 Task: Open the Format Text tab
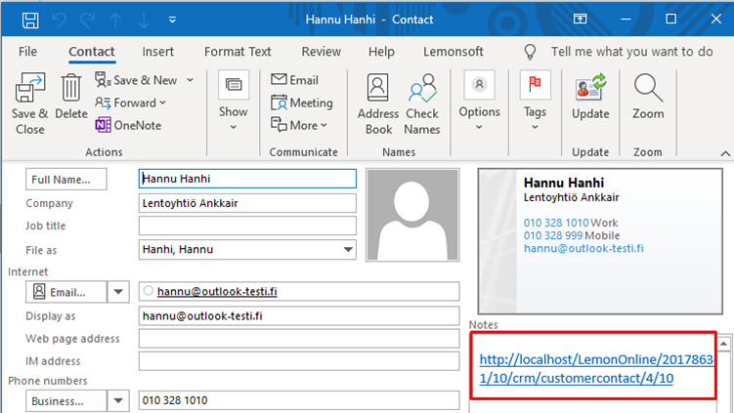pyautogui.click(x=237, y=52)
